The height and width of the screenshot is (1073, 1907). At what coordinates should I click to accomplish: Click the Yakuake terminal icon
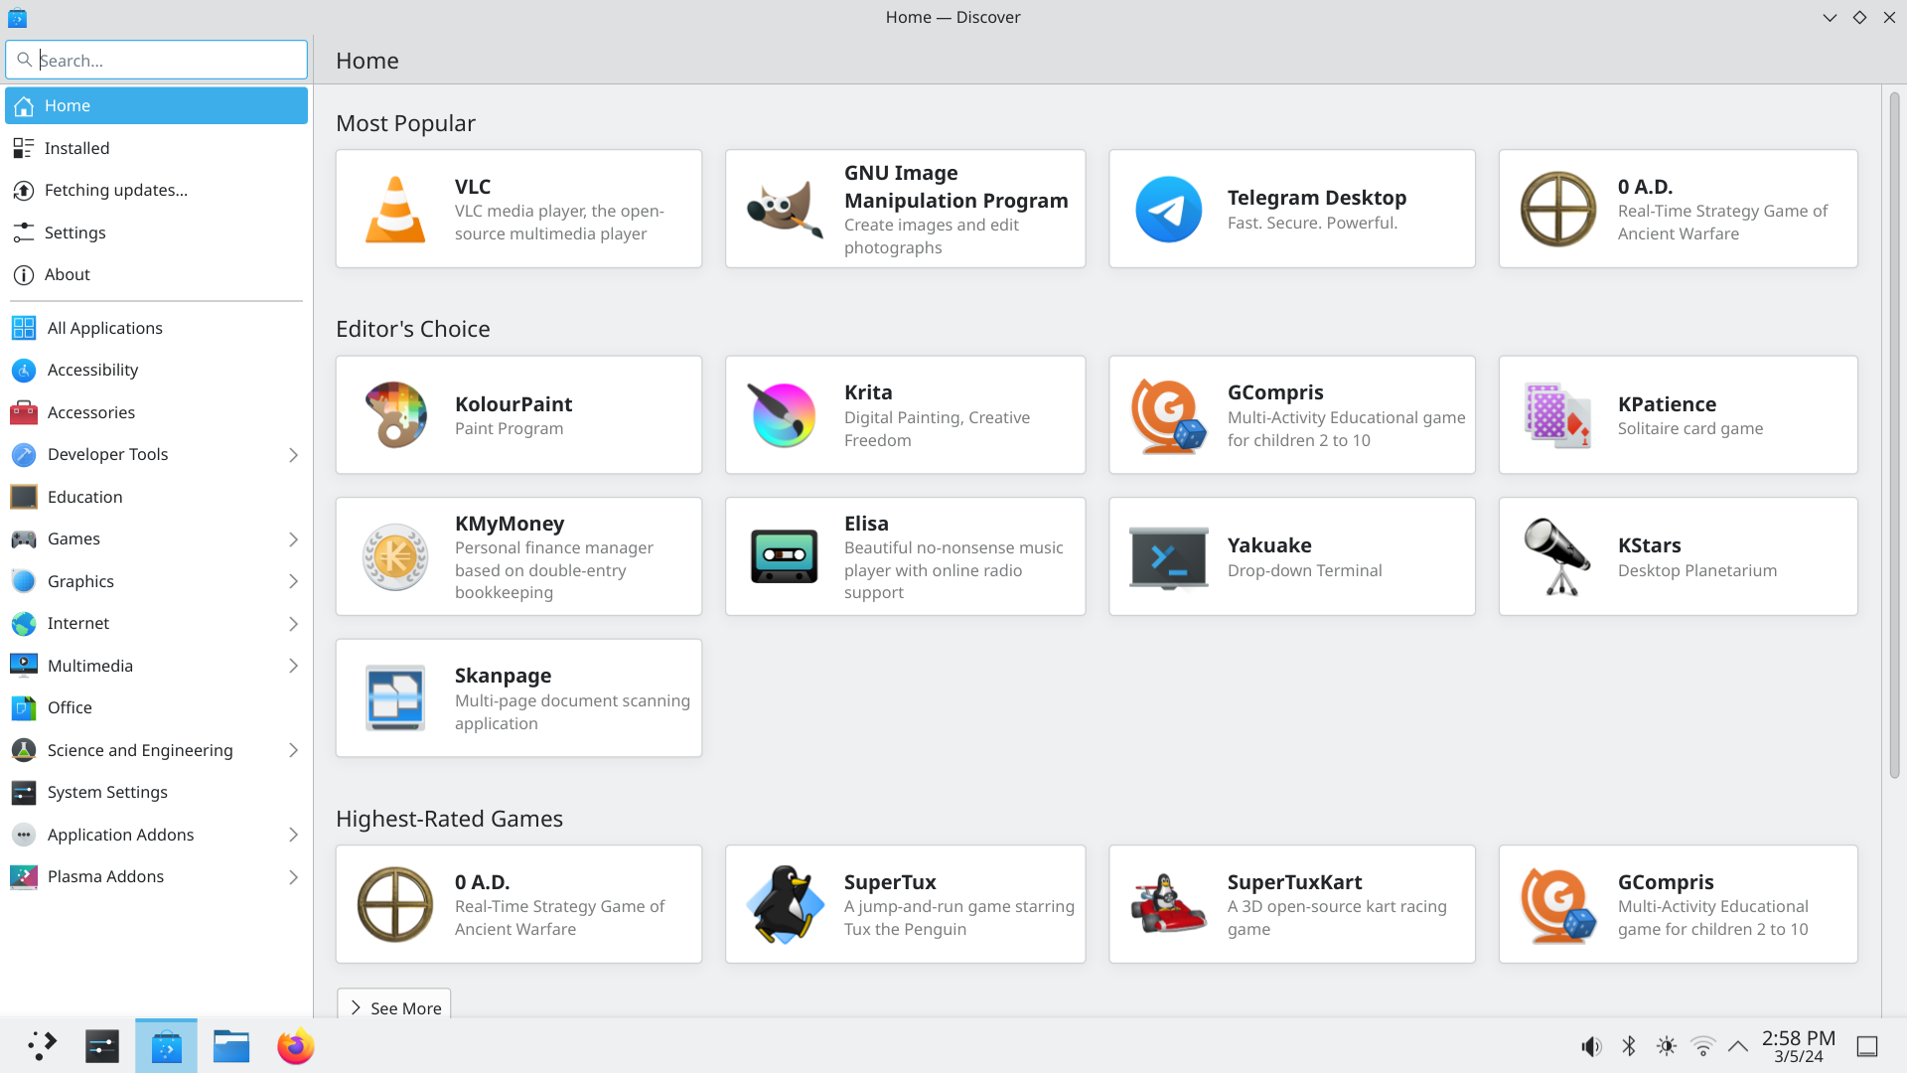tap(1168, 557)
